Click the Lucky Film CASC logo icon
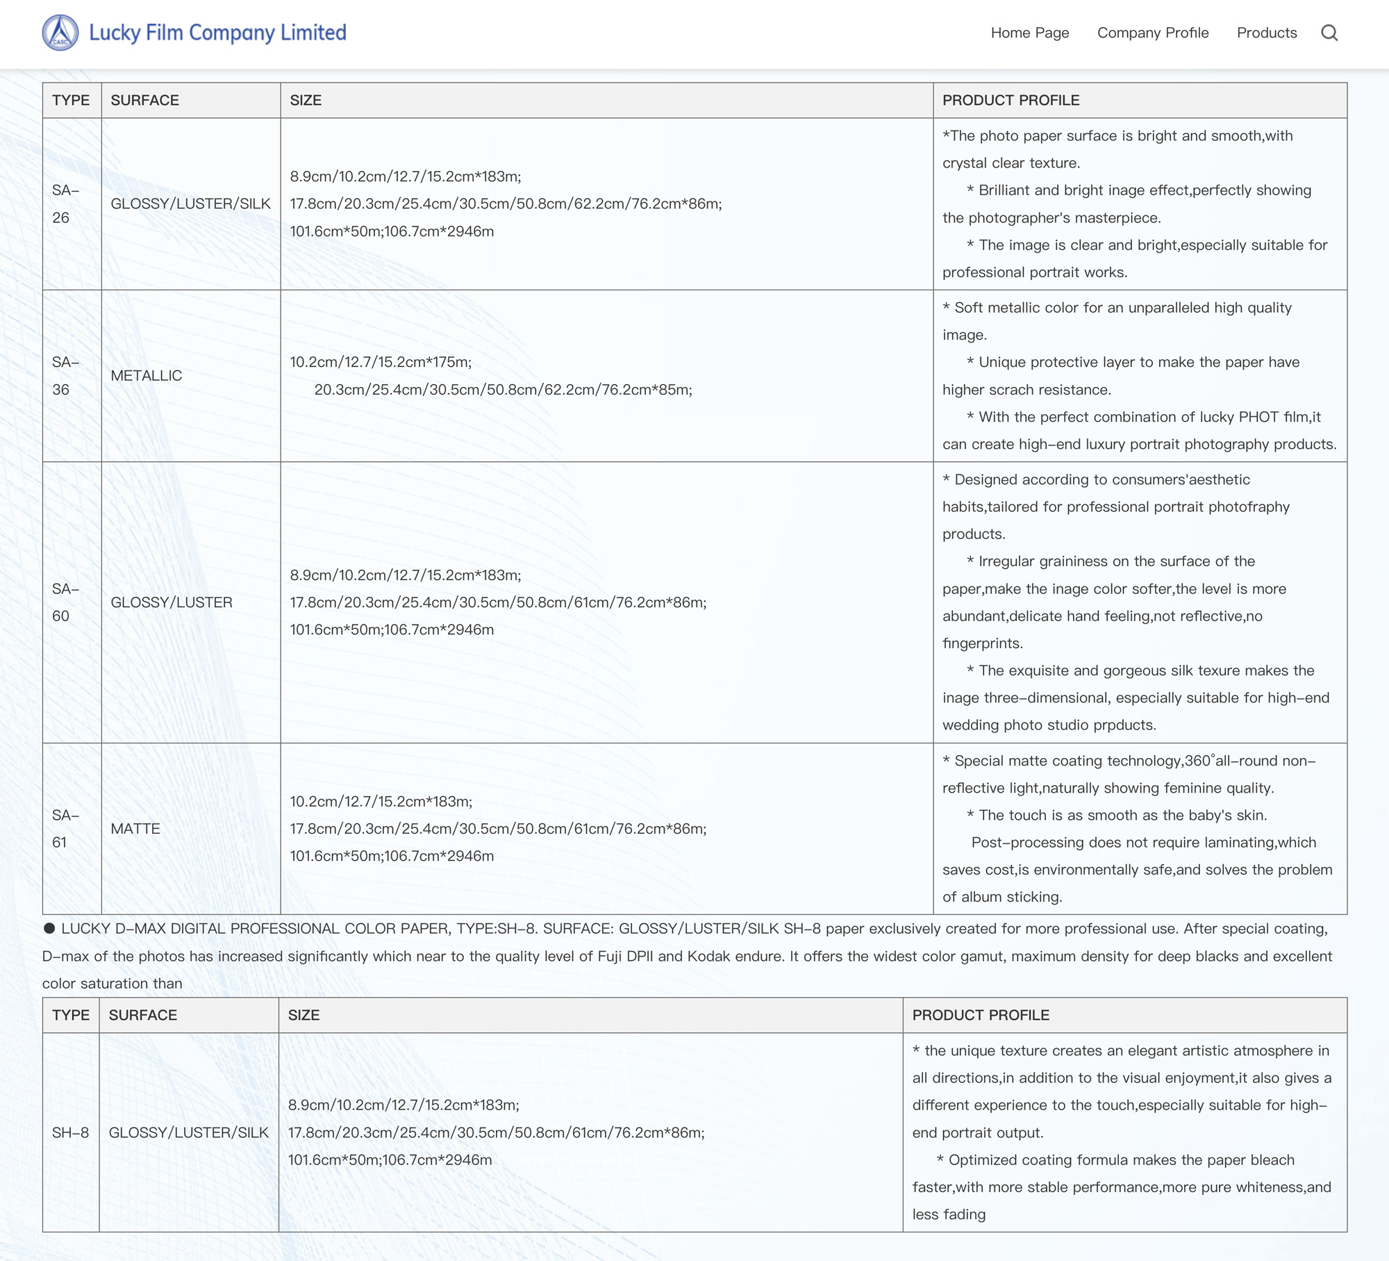Screen dimensions: 1389x1261 [60, 33]
